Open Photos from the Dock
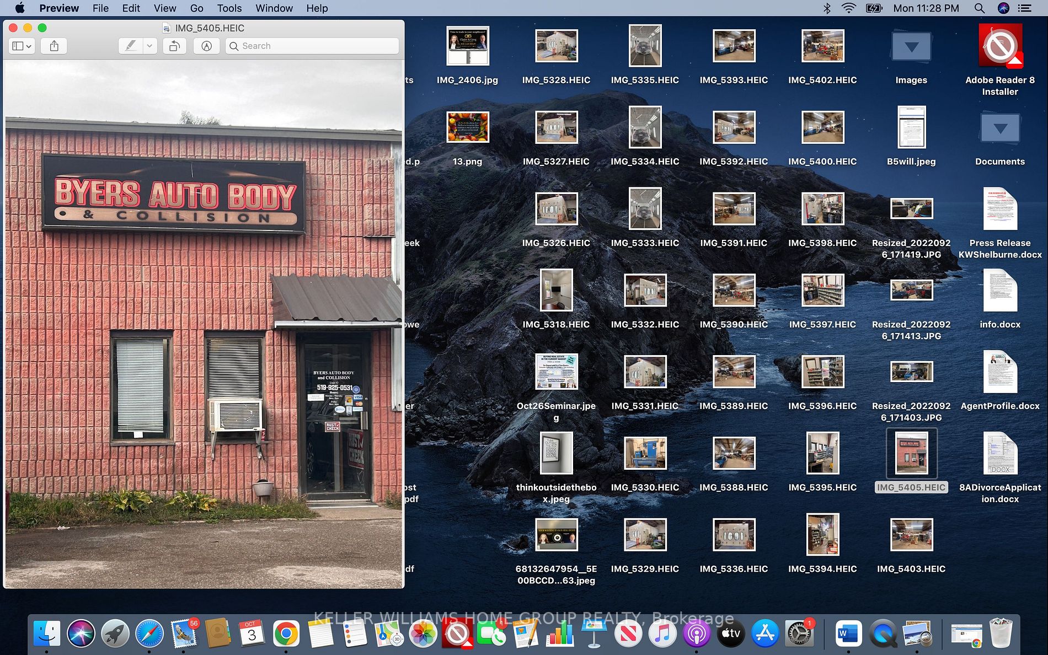 point(423,634)
